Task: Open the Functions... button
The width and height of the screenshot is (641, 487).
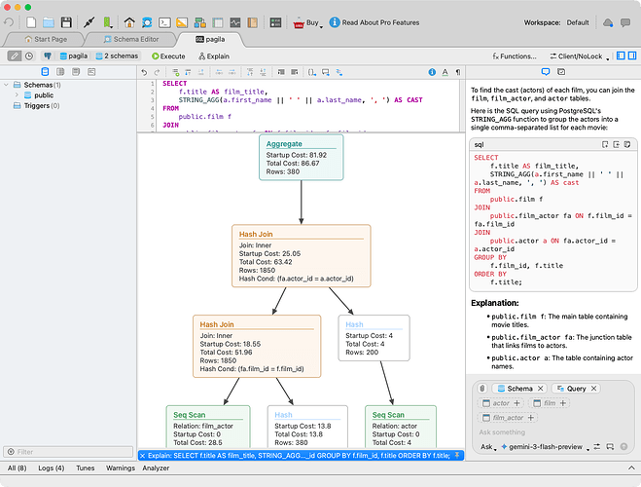Action: tap(515, 56)
